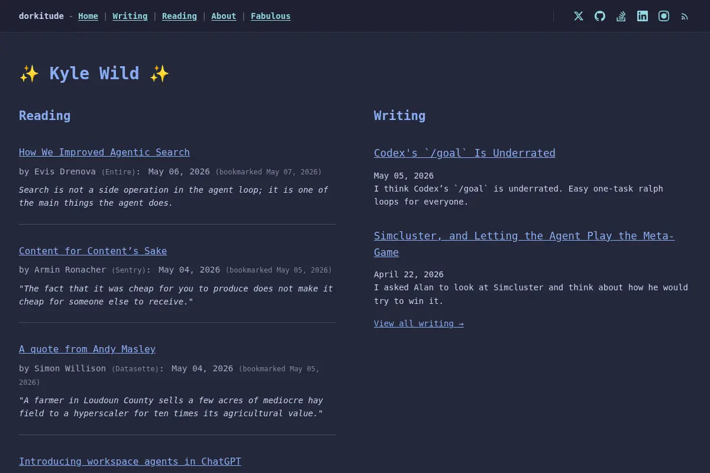
Task: Open the LinkedIn profile icon
Action: (643, 16)
